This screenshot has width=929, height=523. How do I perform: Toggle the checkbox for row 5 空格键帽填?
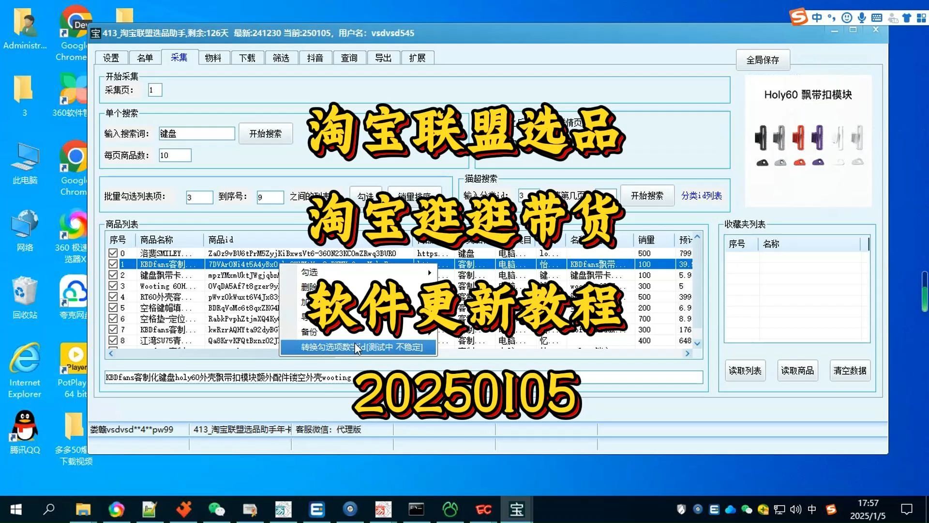(x=113, y=308)
